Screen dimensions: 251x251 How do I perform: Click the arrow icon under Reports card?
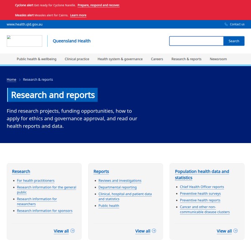154,231
